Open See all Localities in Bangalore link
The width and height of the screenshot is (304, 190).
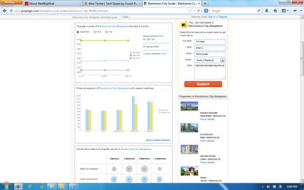(x=158, y=140)
